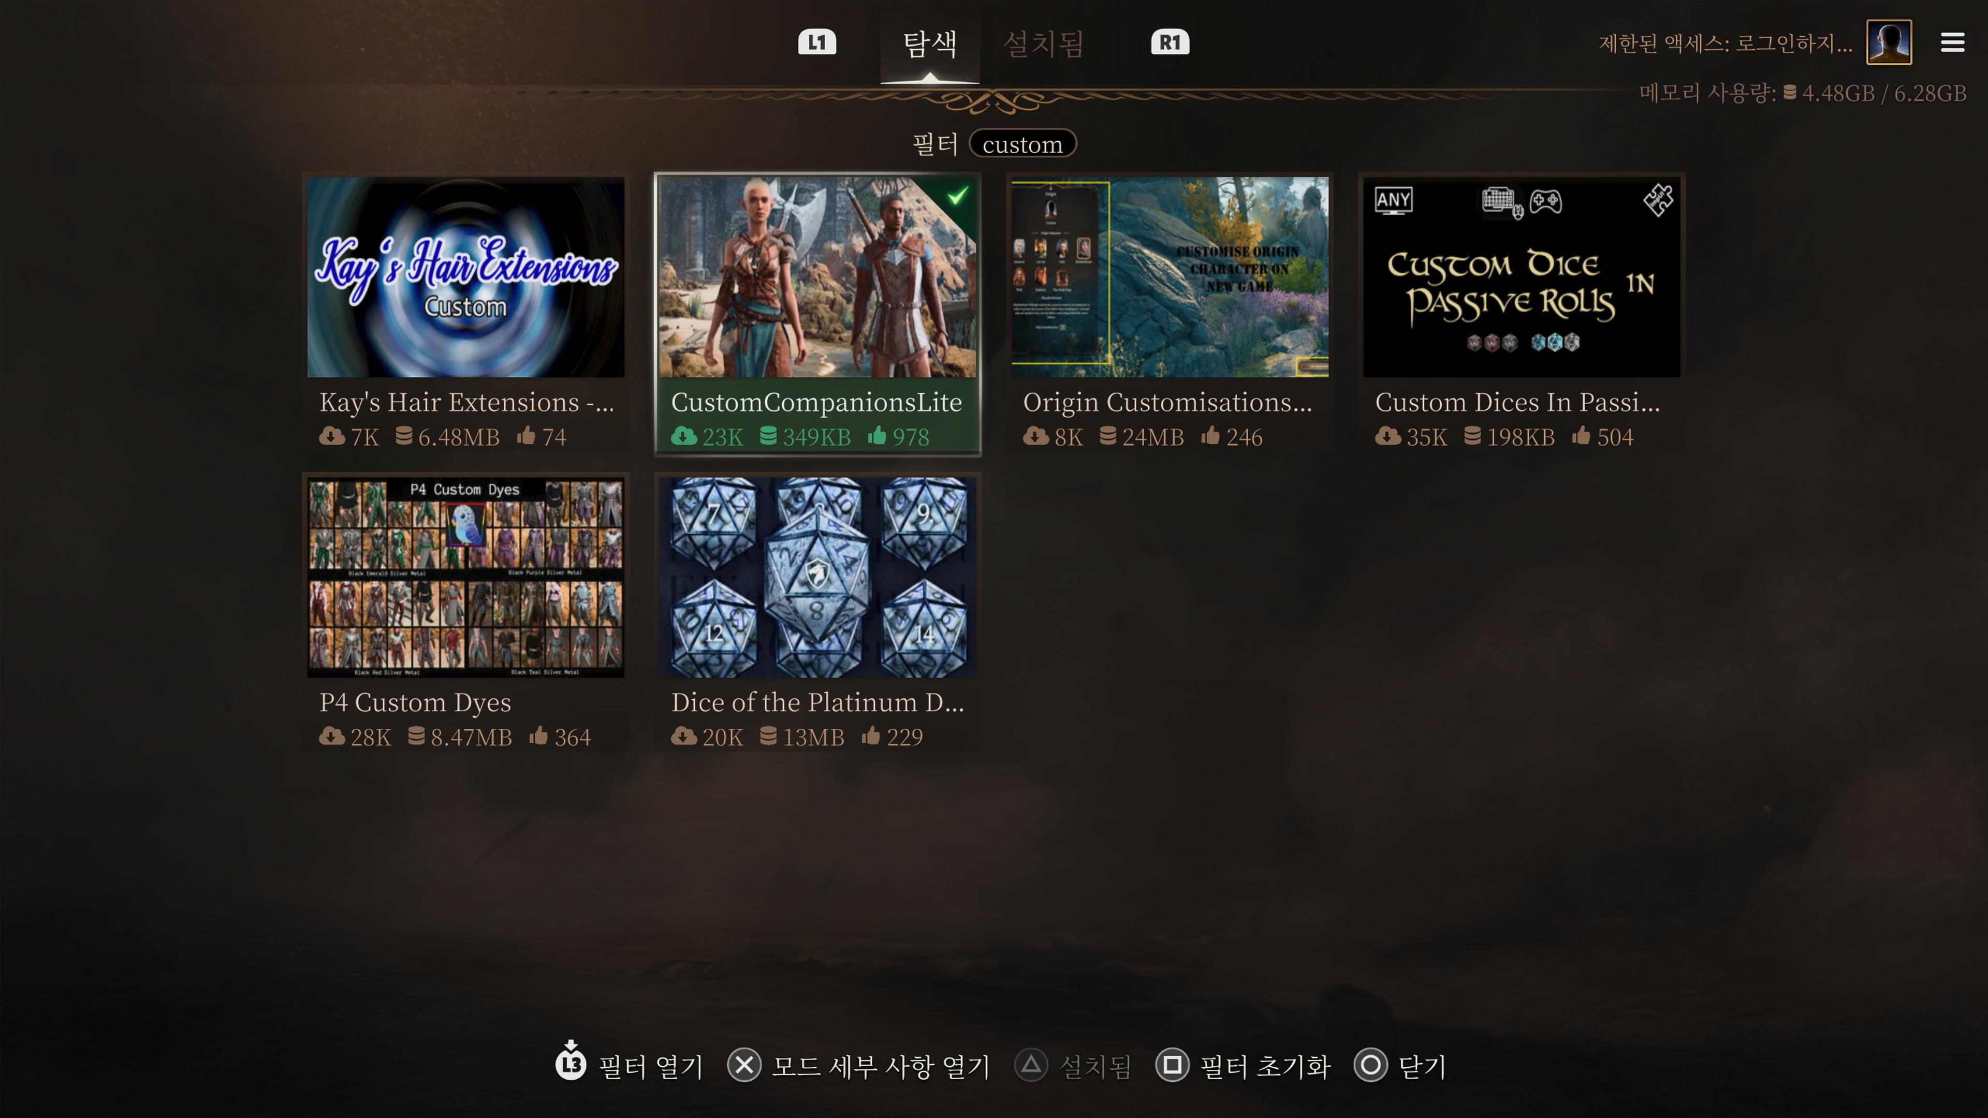
Task: Click the R1 shoulder button icon
Action: tap(1170, 42)
